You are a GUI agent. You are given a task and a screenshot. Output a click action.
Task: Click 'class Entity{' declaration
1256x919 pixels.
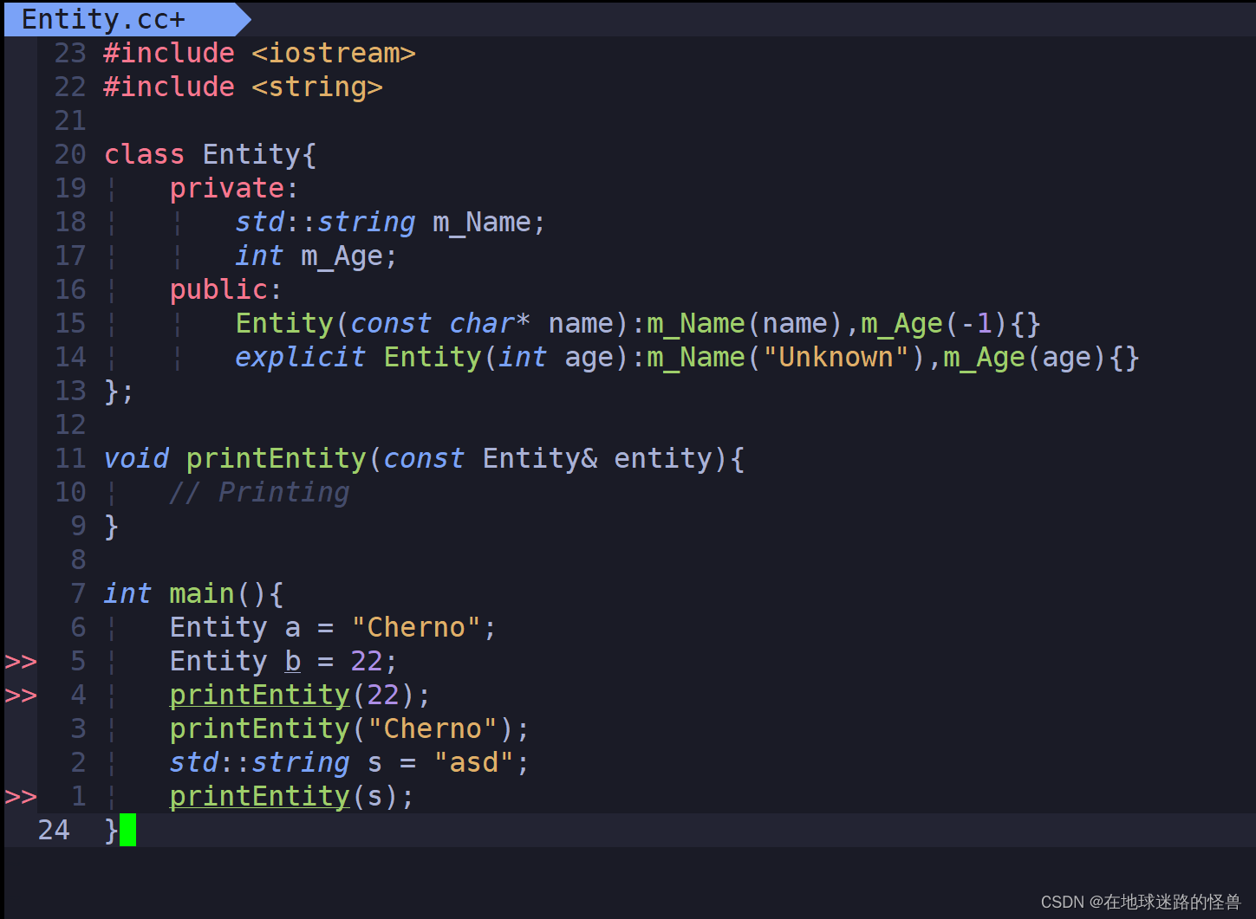(x=210, y=155)
